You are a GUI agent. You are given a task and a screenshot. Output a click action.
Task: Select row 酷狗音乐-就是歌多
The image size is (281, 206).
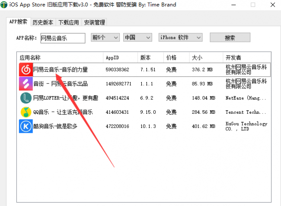[x=145, y=126]
